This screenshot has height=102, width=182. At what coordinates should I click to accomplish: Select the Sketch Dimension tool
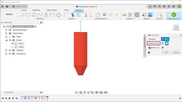pyautogui.click(x=52, y=15)
